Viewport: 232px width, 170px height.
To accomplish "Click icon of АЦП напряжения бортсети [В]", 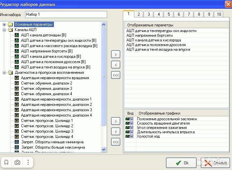I will (17, 51).
